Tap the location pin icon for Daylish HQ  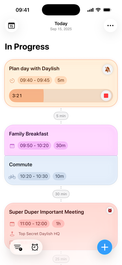coord(12,234)
